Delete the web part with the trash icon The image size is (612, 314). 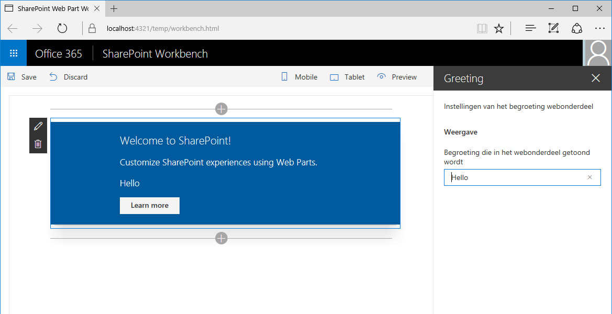pos(38,143)
